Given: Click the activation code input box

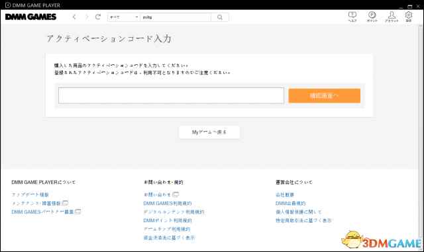Looking at the screenshot, I should (171, 96).
